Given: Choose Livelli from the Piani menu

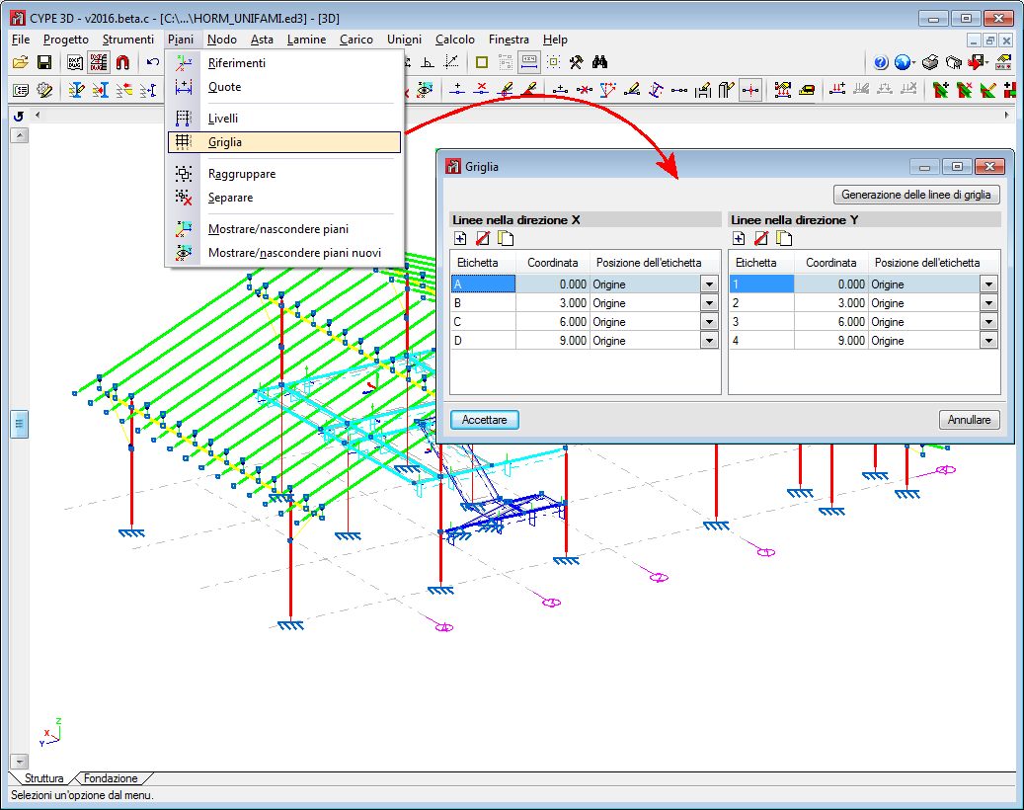Looking at the screenshot, I should [284, 119].
